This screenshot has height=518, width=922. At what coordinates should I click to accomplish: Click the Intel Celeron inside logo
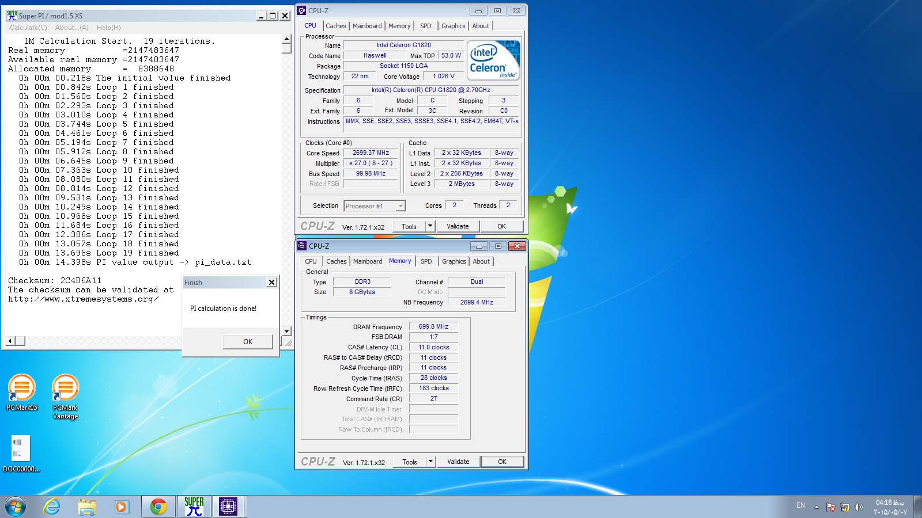pos(493,60)
